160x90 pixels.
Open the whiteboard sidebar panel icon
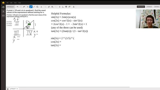3,7
